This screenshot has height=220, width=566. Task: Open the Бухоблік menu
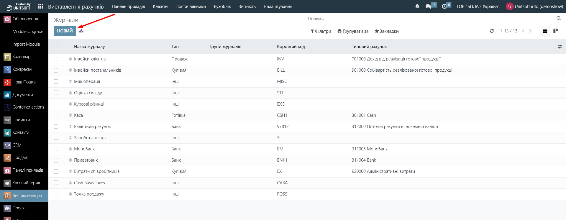tap(222, 6)
